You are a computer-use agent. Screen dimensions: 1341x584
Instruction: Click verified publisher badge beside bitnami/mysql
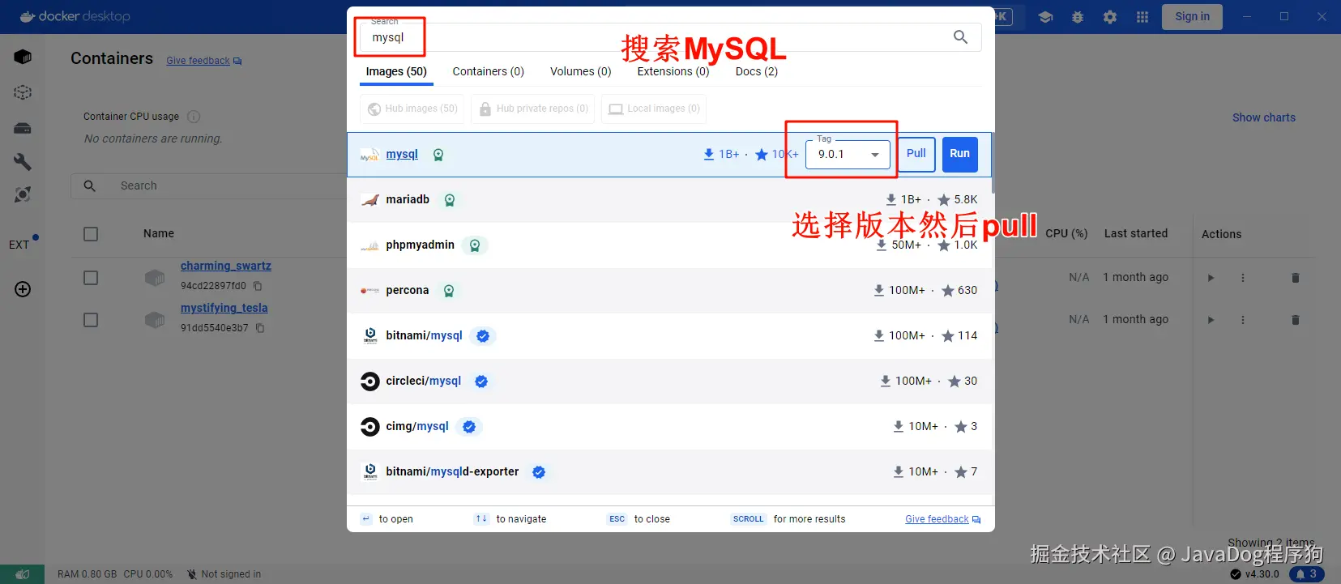pyautogui.click(x=483, y=336)
